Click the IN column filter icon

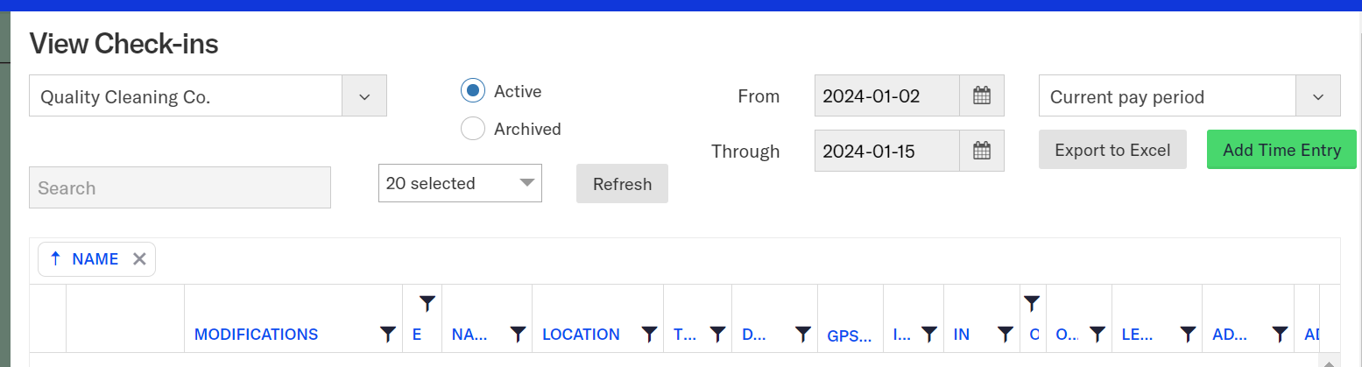[x=1006, y=334]
